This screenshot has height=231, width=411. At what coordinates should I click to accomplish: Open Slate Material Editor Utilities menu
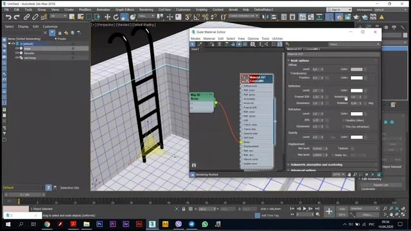coord(277,38)
